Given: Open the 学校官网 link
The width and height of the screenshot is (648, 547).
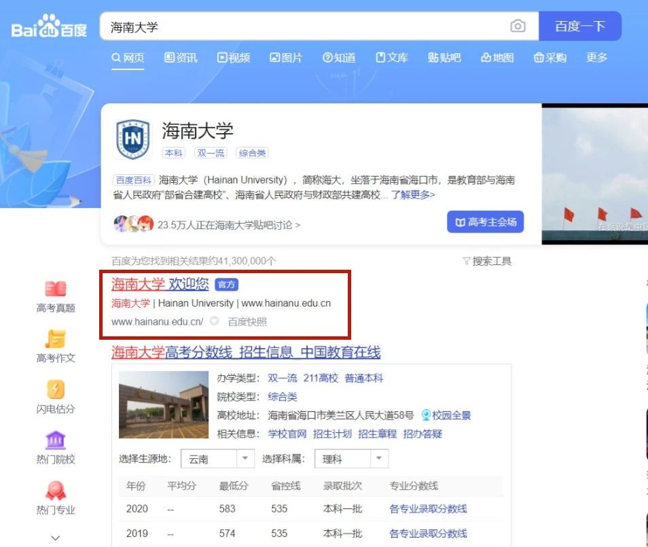Looking at the screenshot, I should point(287,434).
